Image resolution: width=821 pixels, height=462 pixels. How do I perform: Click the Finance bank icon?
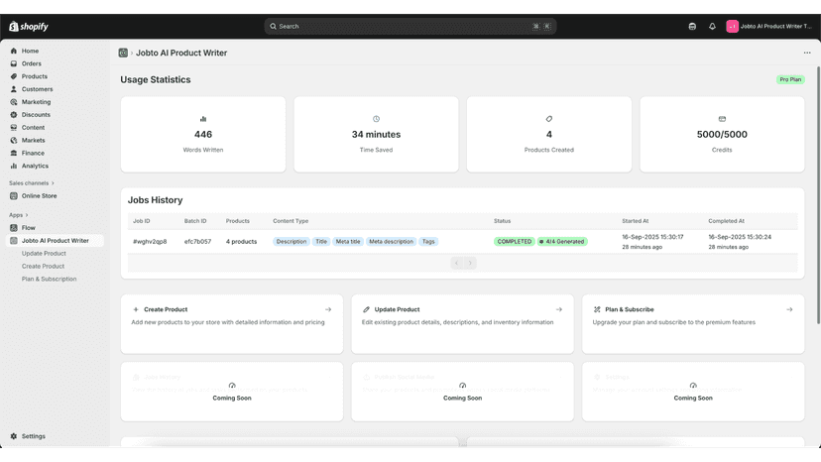click(x=14, y=153)
